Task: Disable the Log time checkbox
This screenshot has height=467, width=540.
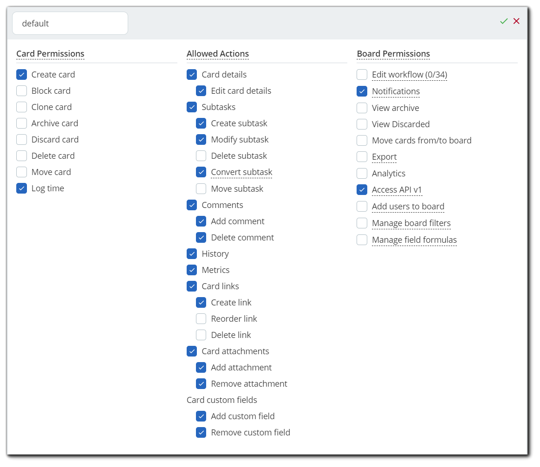Action: click(22, 188)
